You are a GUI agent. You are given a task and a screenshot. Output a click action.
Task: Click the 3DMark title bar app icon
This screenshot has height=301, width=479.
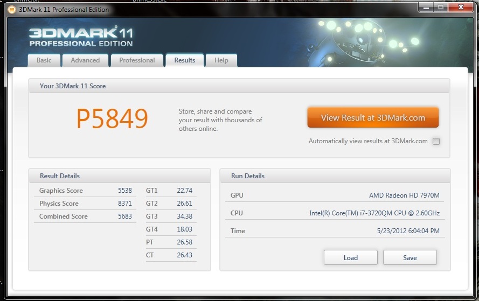point(12,10)
